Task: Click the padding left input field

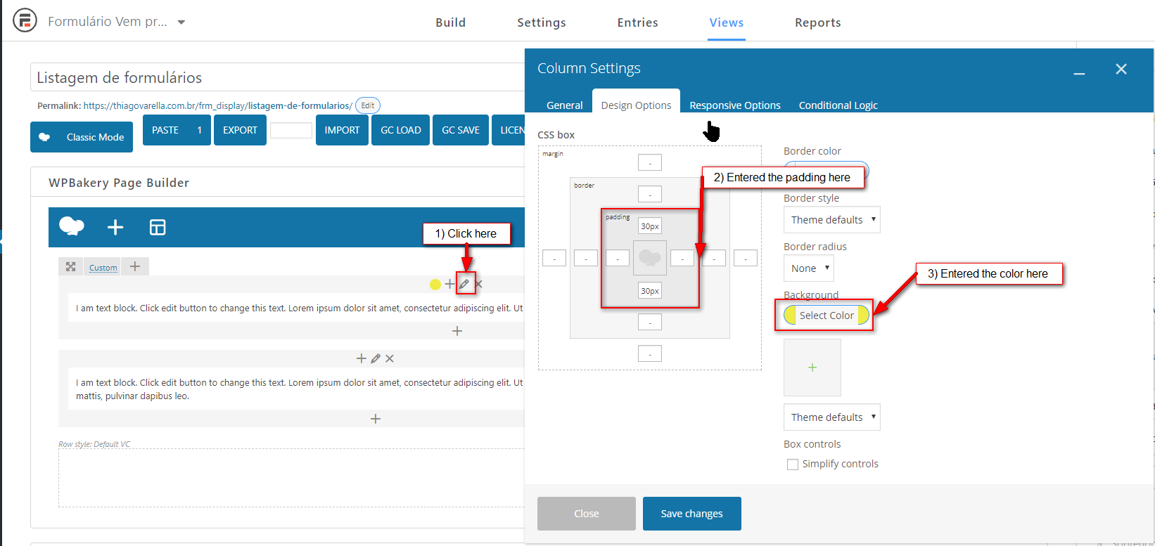Action: click(618, 258)
